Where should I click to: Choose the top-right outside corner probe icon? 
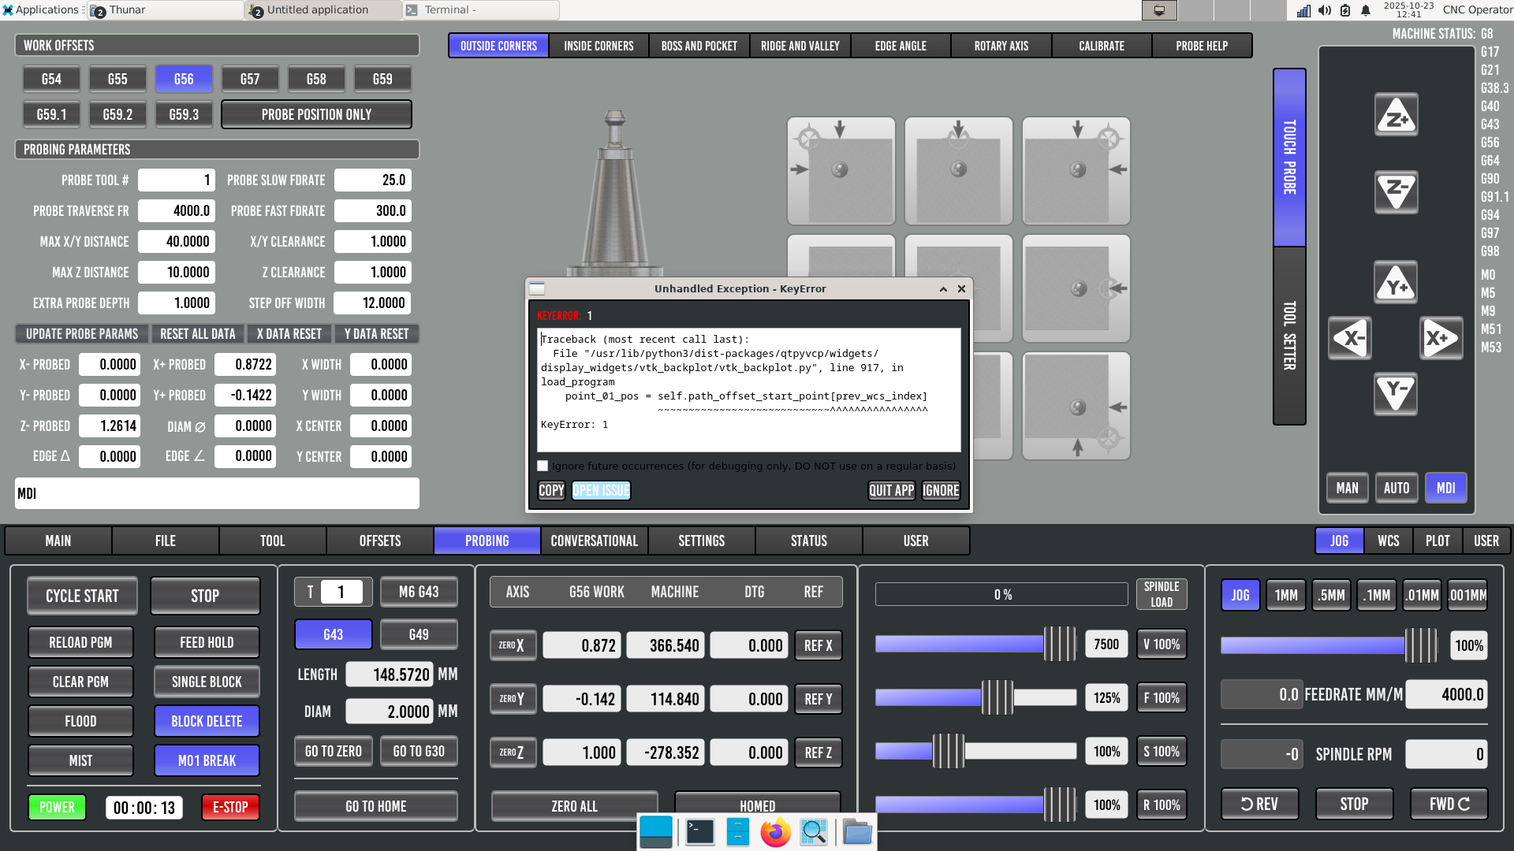tap(1076, 171)
